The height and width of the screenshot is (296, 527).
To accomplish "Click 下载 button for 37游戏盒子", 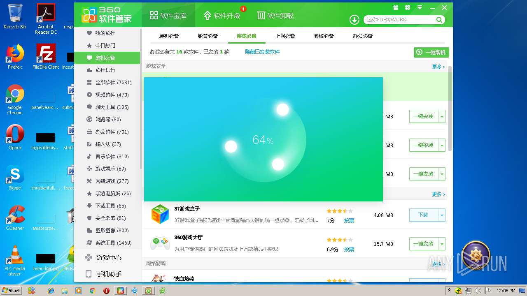I will [424, 215].
